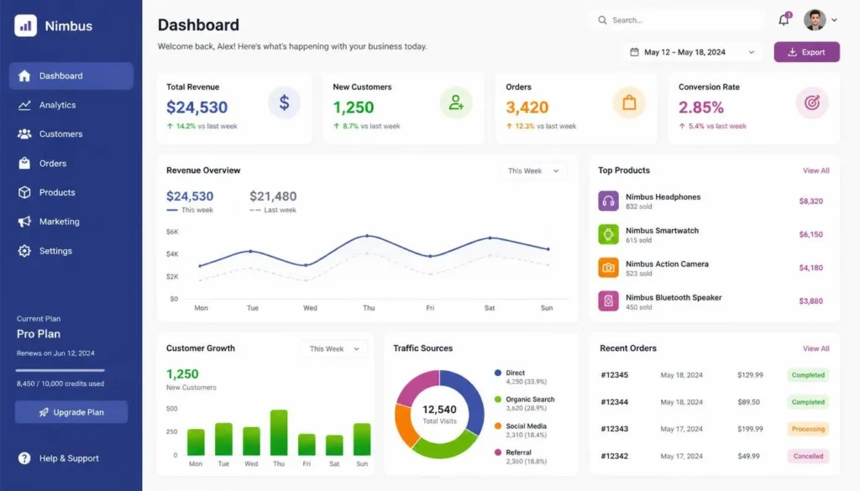
Task: Click the credits used progress bar
Action: (x=60, y=370)
